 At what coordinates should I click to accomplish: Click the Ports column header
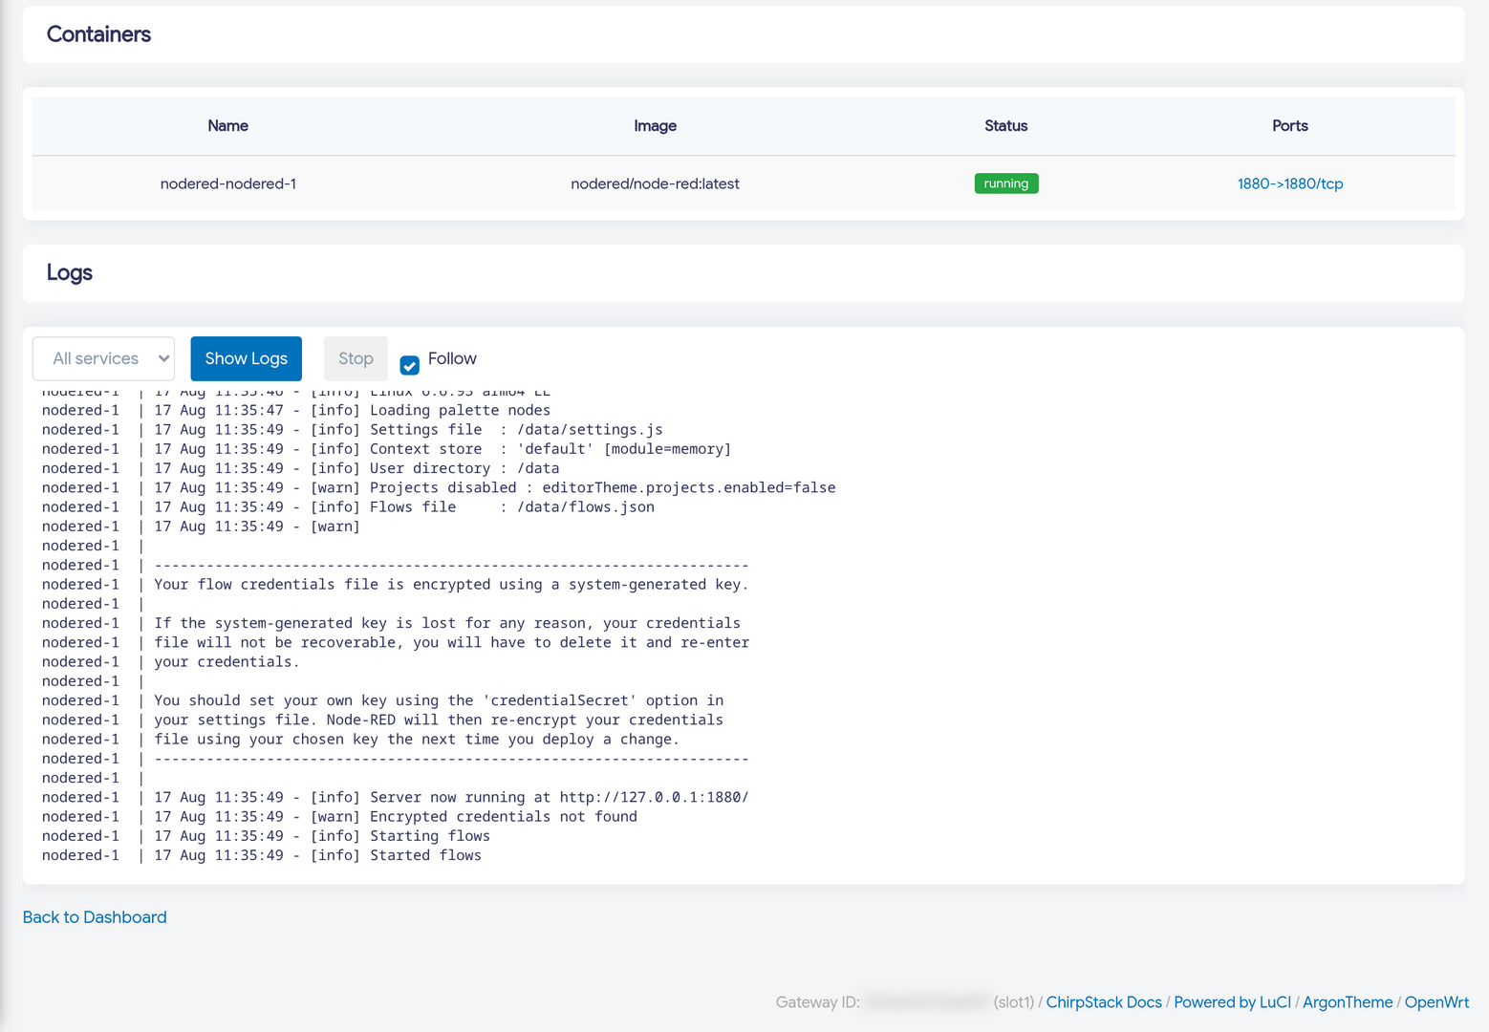[1290, 126]
